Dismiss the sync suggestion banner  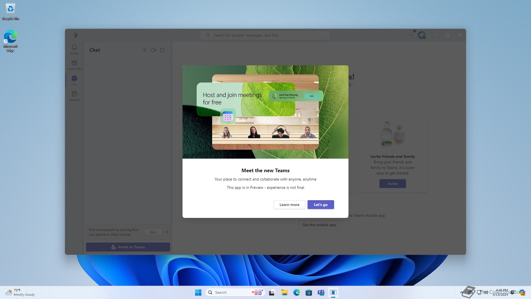tap(167, 232)
